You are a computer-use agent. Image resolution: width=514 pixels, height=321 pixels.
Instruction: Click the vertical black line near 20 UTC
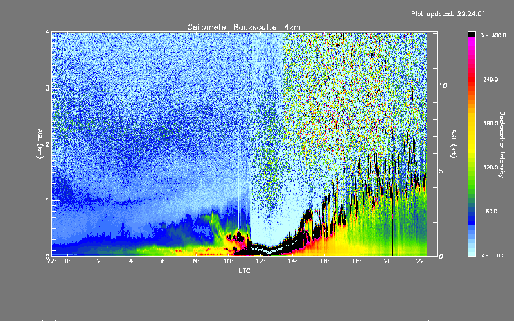(x=393, y=226)
